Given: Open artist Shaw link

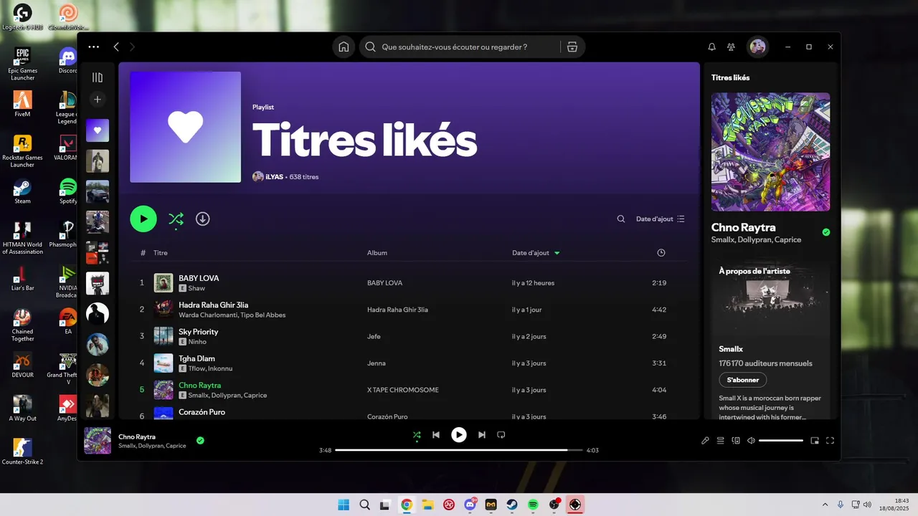Looking at the screenshot, I should point(197,288).
